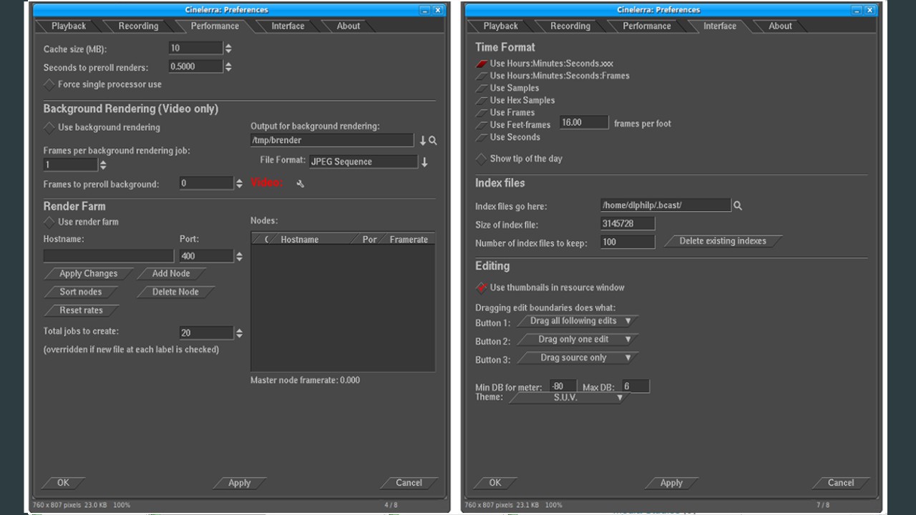This screenshot has height=515, width=916.
Task: Click the search icon beside index files path
Action: 738,206
